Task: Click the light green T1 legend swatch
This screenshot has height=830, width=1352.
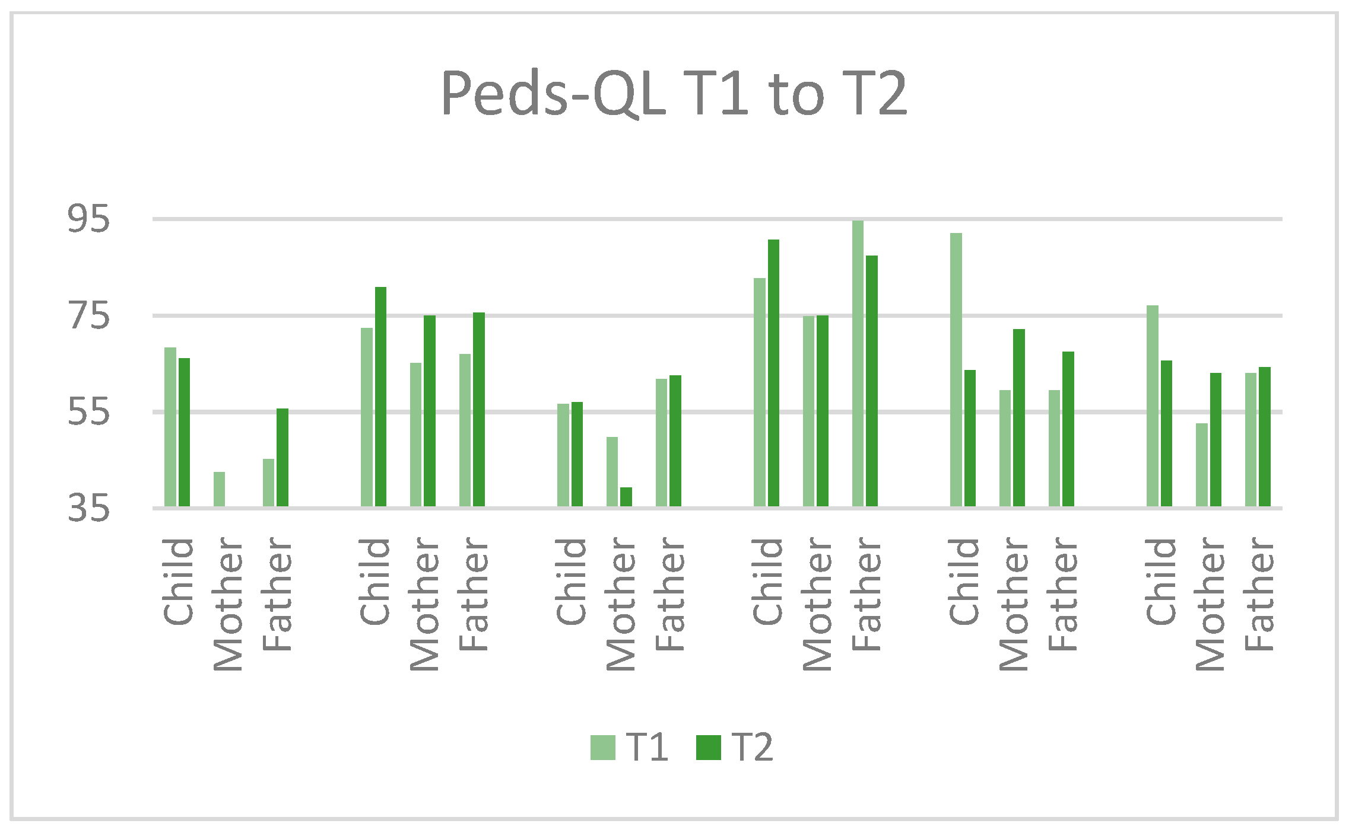Action: [602, 747]
